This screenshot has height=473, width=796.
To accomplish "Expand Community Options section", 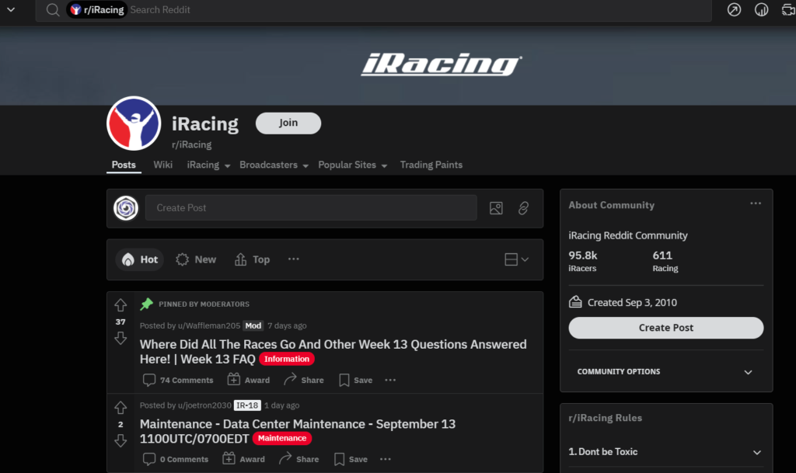I will point(665,371).
